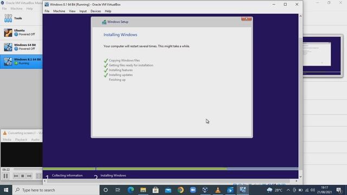Viewport: 347px width, 195px height.
Task: Click the taskbar search box
Action: [x=56, y=190]
